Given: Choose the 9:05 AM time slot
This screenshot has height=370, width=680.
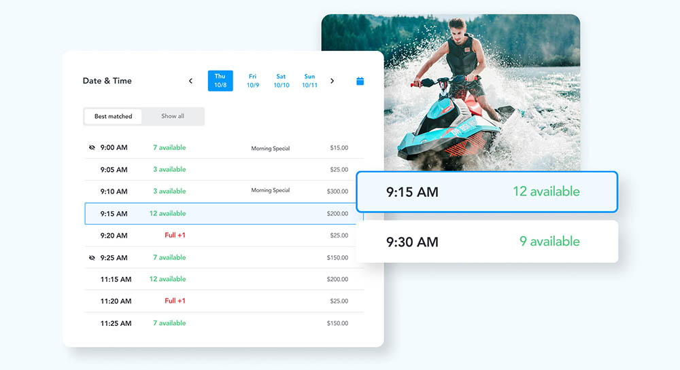Looking at the screenshot, I should [224, 170].
